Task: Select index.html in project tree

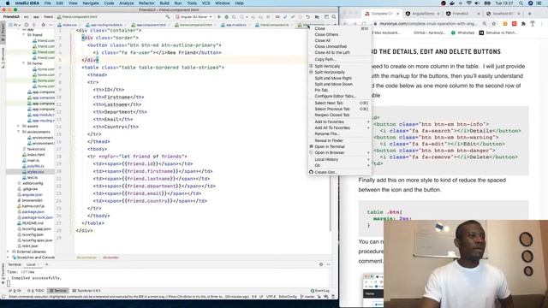Action: coord(36,154)
